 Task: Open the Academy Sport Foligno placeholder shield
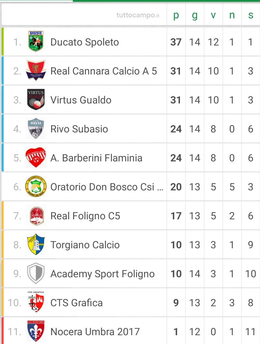(36, 273)
